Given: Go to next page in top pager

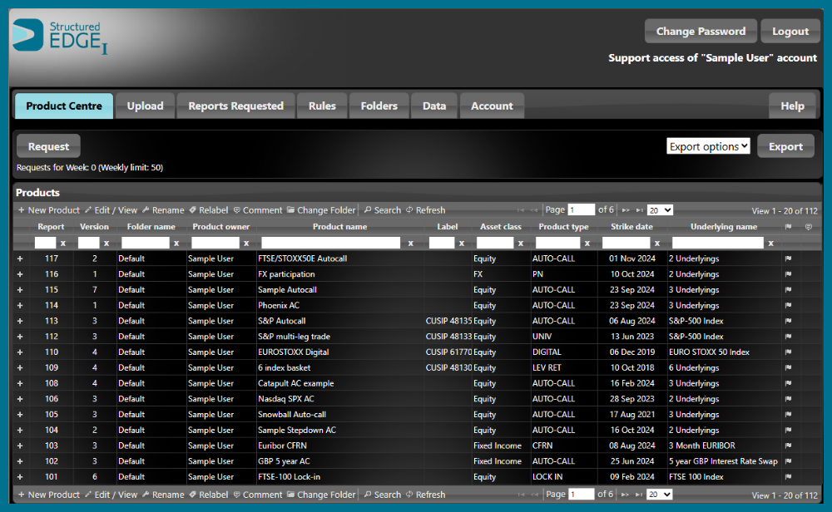Looking at the screenshot, I should click(626, 210).
